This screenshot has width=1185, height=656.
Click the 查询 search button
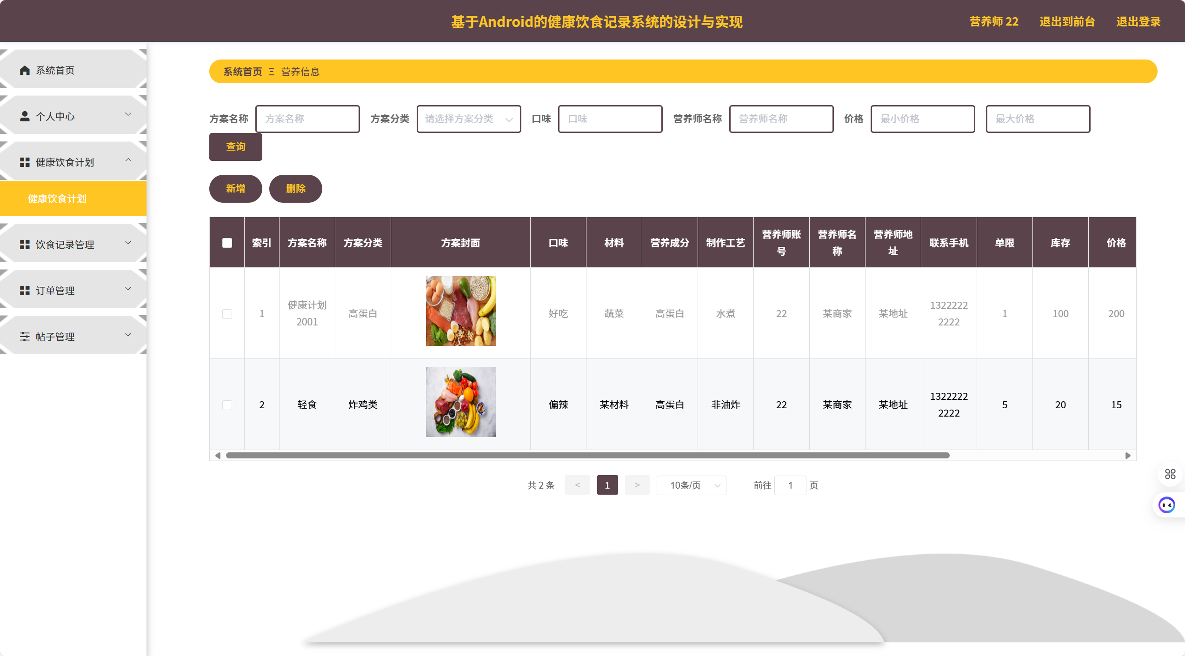point(235,147)
